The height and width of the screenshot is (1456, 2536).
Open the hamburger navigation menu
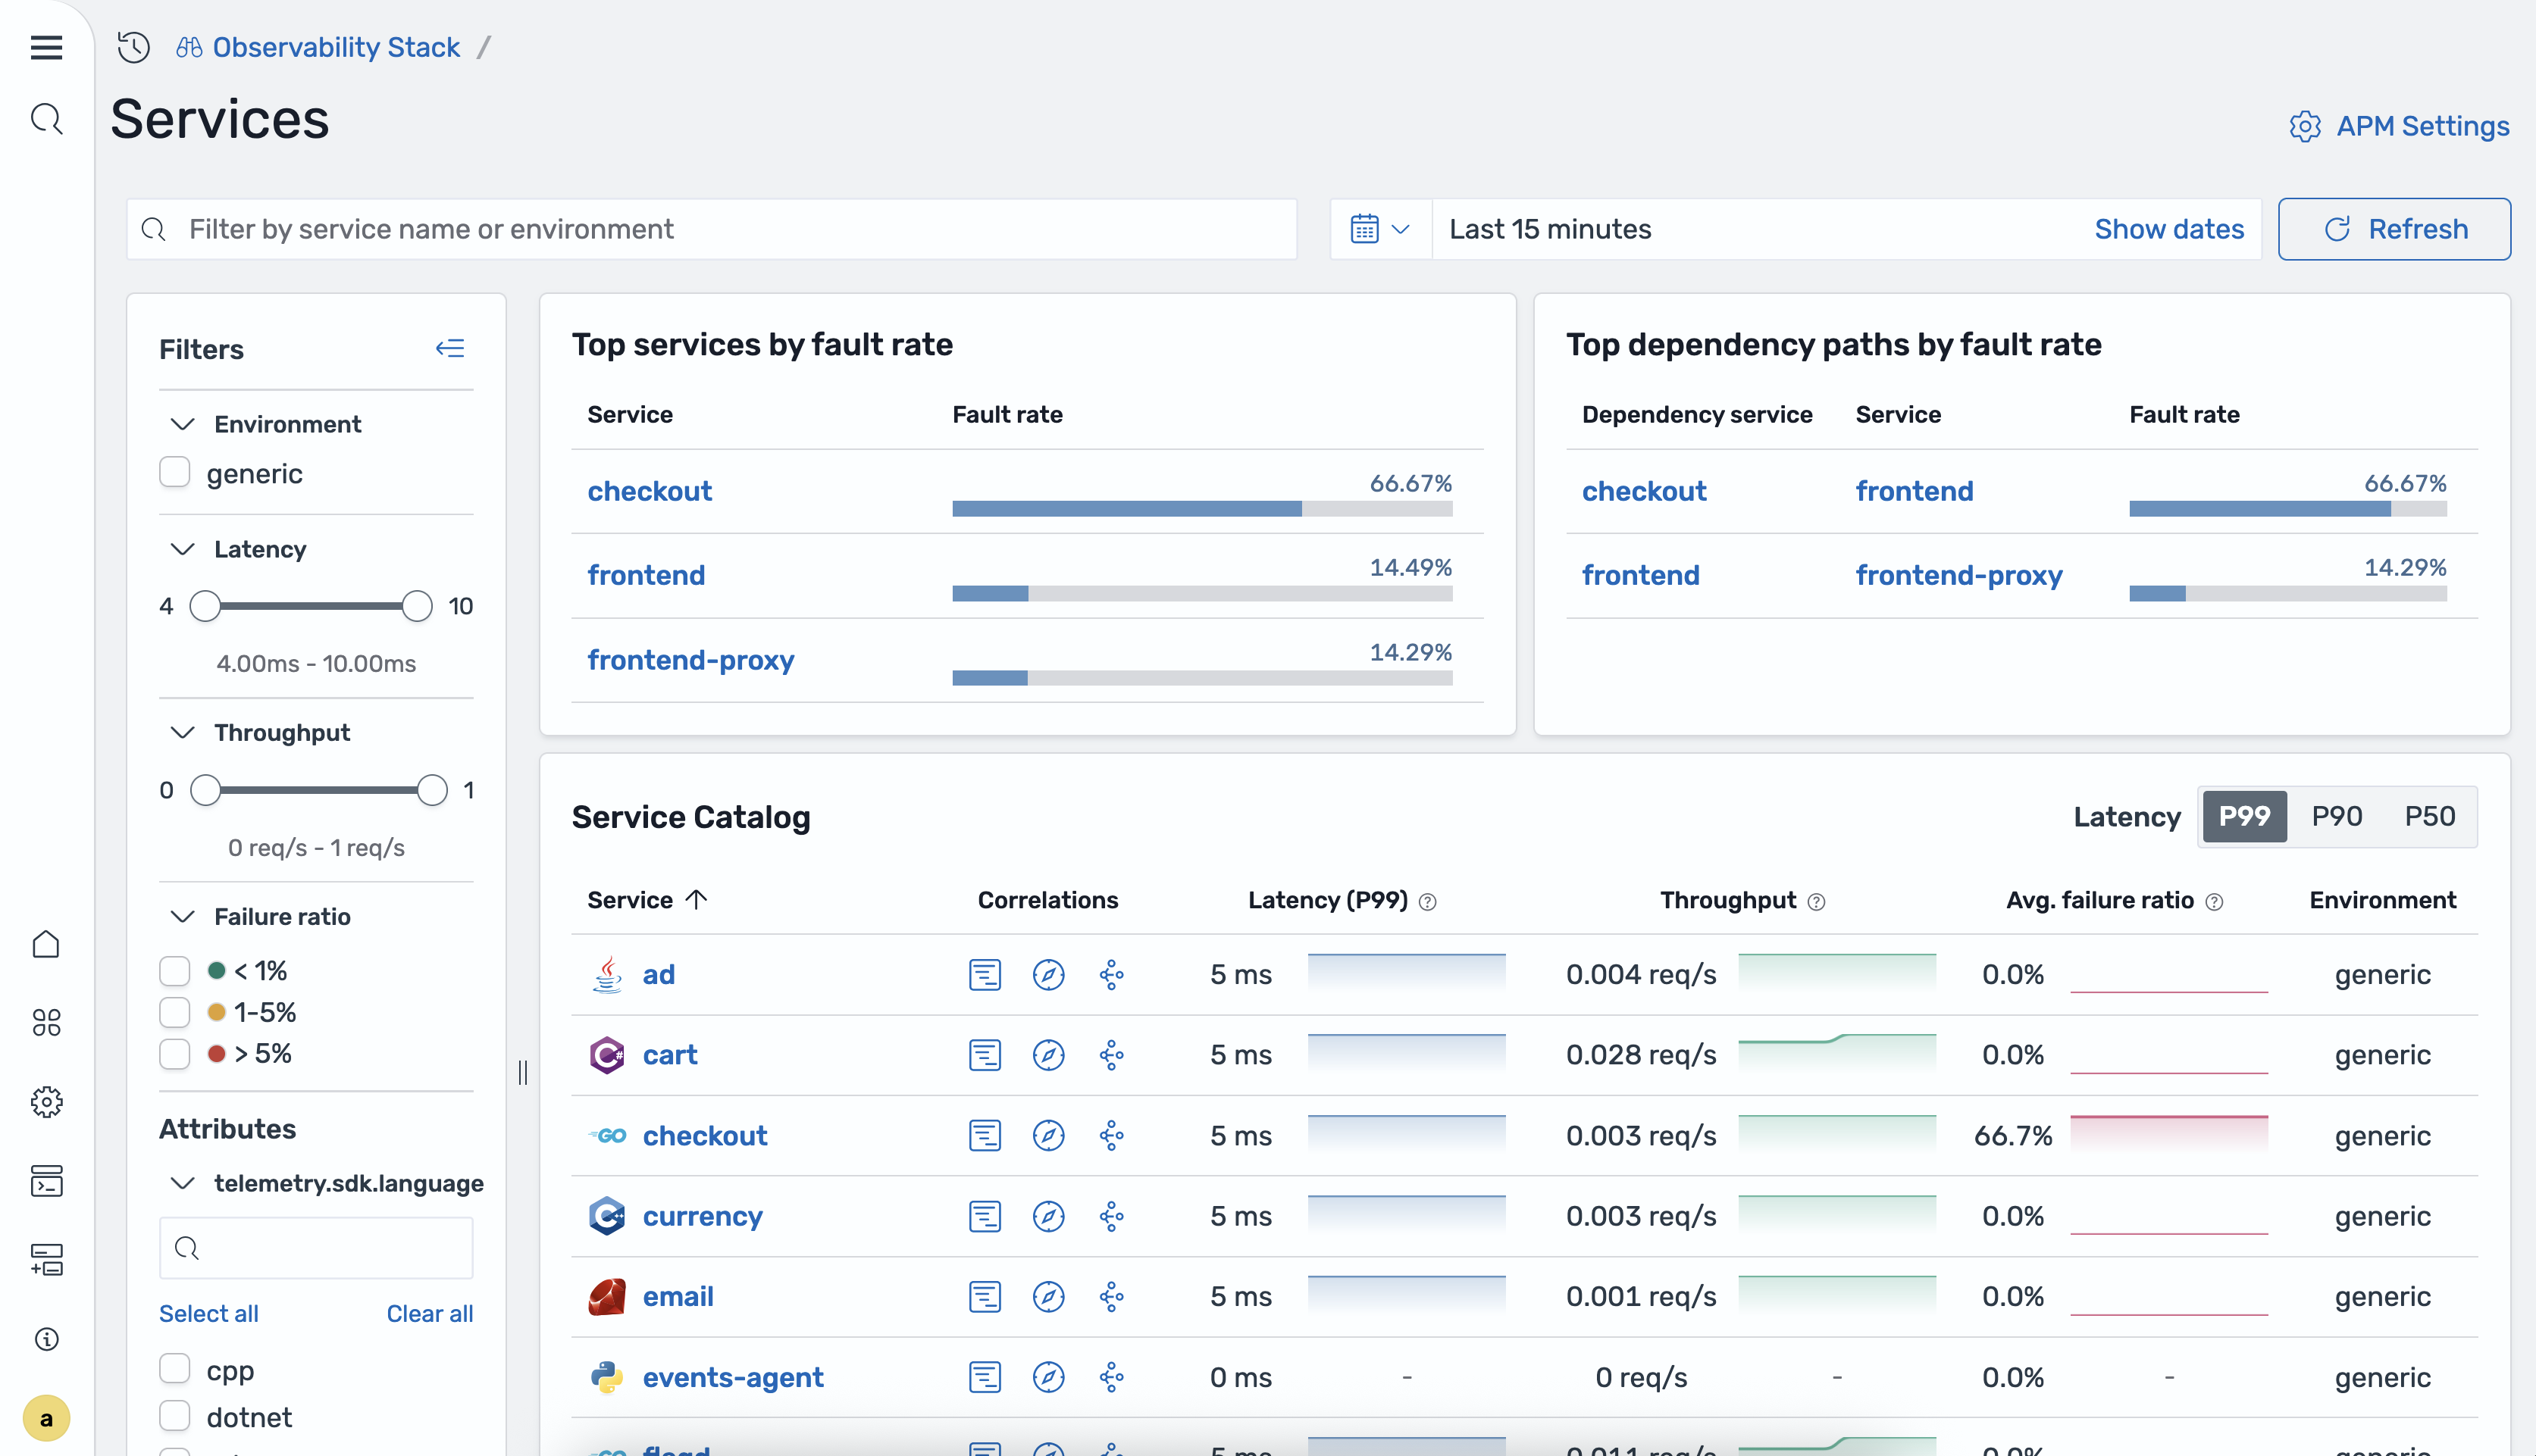[x=46, y=47]
